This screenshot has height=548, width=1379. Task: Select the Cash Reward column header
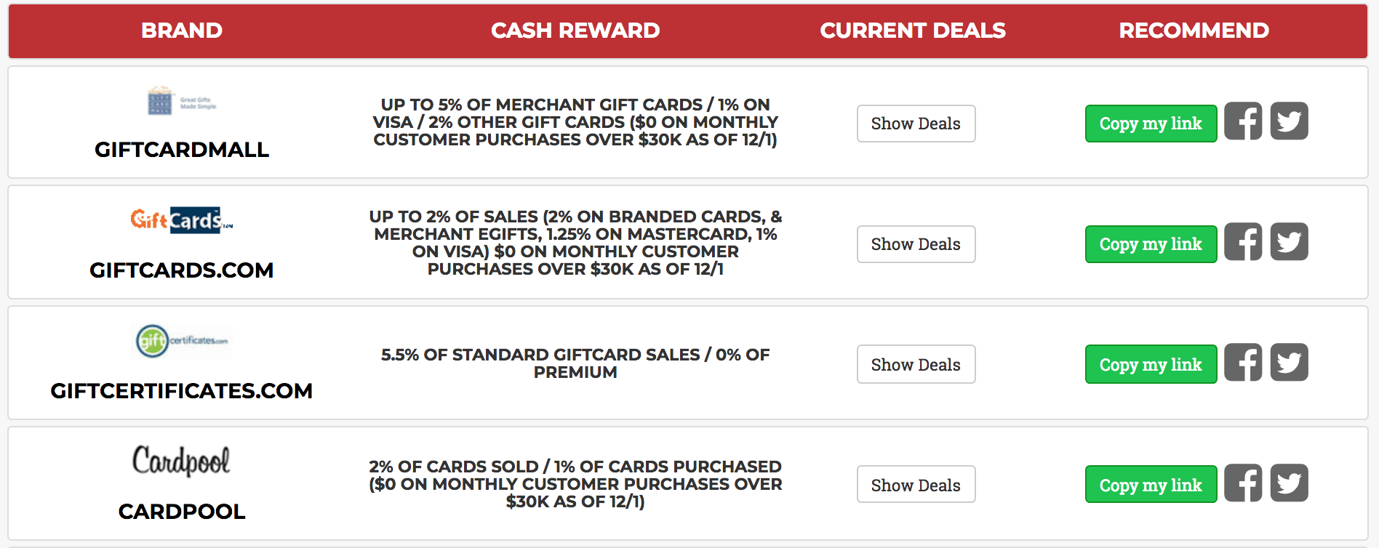point(575,31)
